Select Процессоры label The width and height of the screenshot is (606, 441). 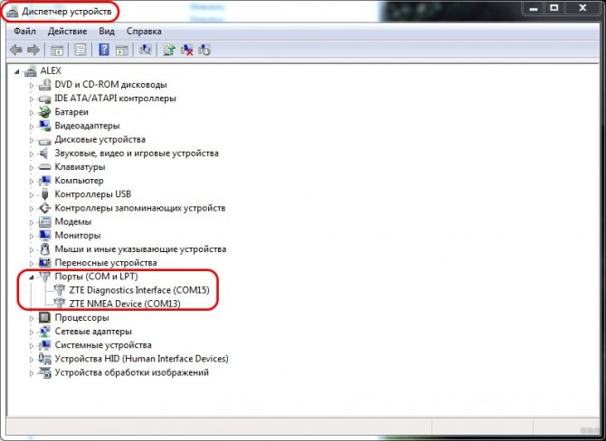82,318
